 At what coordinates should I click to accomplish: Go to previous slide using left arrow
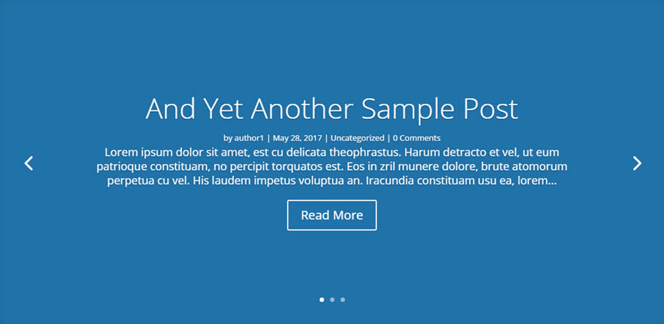29,163
